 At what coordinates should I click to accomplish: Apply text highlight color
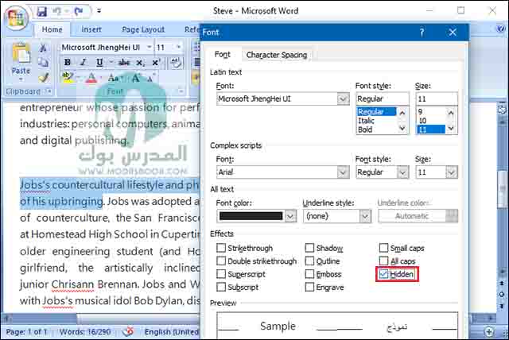68,78
